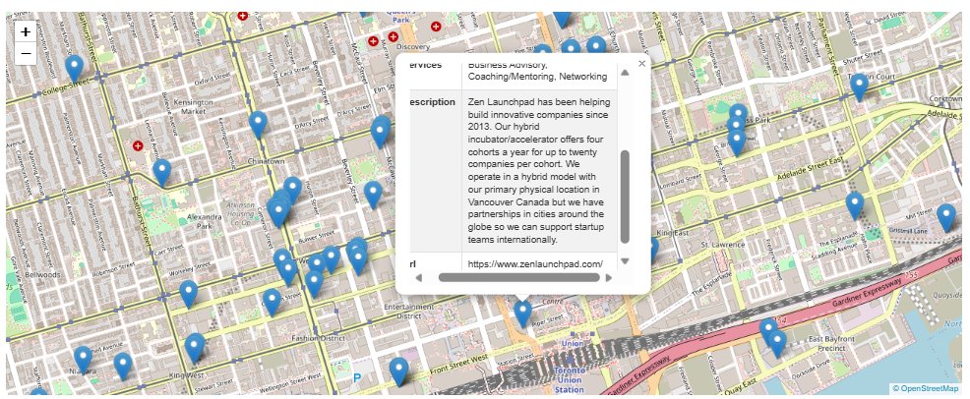Screen dimensions: 970x399
Task: Click the popup's scroll-left arrow
Action: [419, 278]
